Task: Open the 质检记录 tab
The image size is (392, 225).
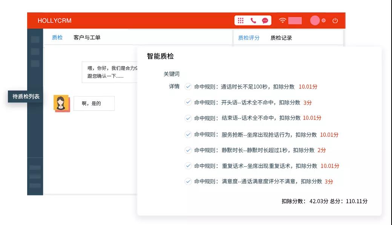Action: coord(281,38)
